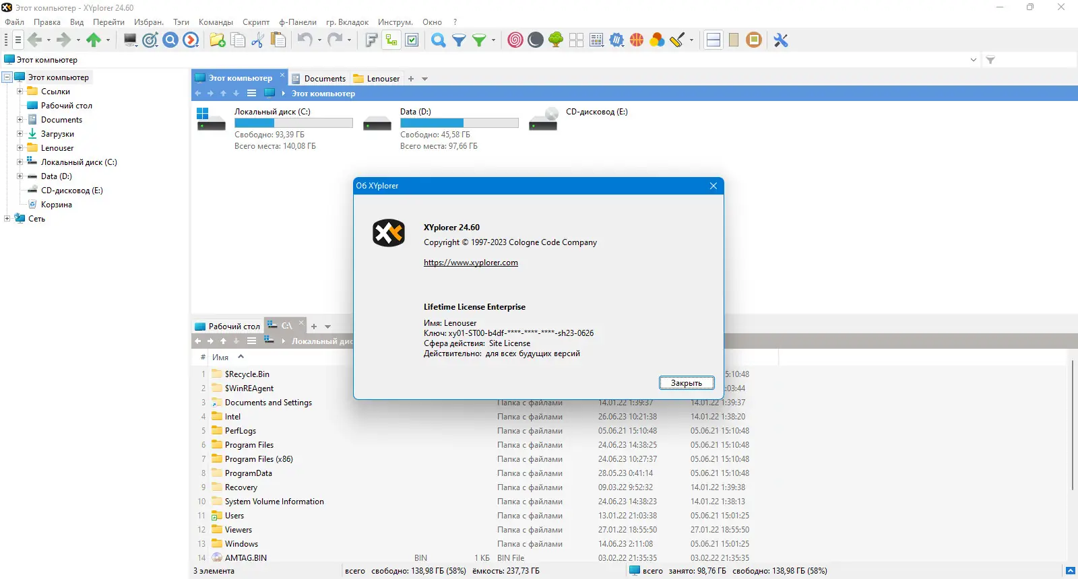Image resolution: width=1078 pixels, height=579 pixels.
Task: Click the yellow paint roller icon
Action: coord(677,40)
